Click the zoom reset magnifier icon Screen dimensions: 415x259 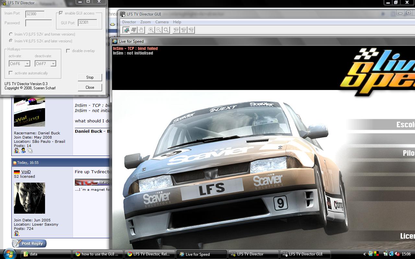tap(166, 30)
